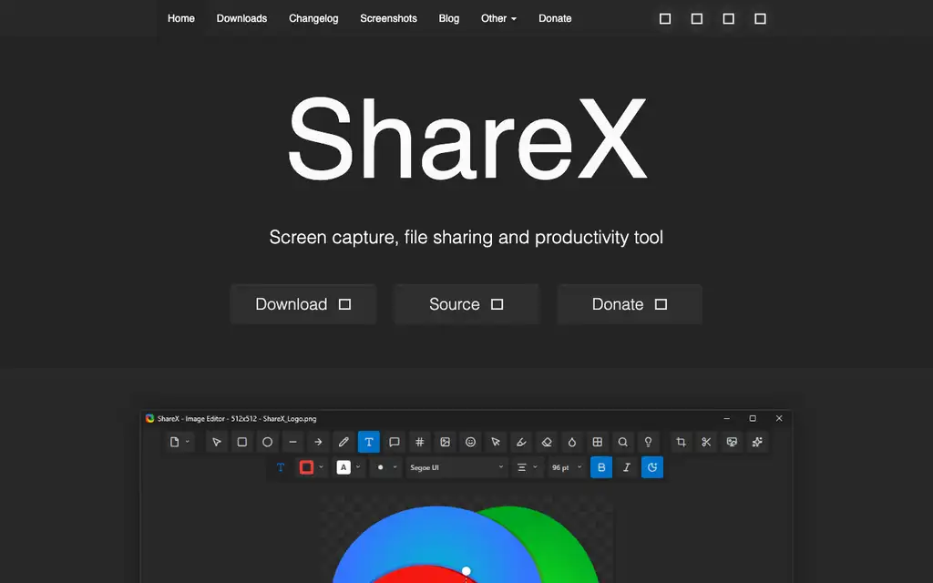
Task: Expand the new file icon dropdown arrow
Action: (188, 442)
